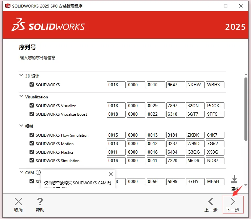Viewport: 251px width, 219px height.
Task: Toggle SOLIDWORKS Visualize checkbox
Action: [x=32, y=106]
